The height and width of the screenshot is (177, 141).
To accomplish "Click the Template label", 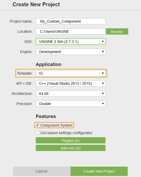I will pyautogui.click(x=25, y=73).
